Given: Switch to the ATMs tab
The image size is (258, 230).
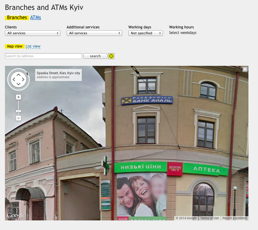Looking at the screenshot, I should point(35,18).
